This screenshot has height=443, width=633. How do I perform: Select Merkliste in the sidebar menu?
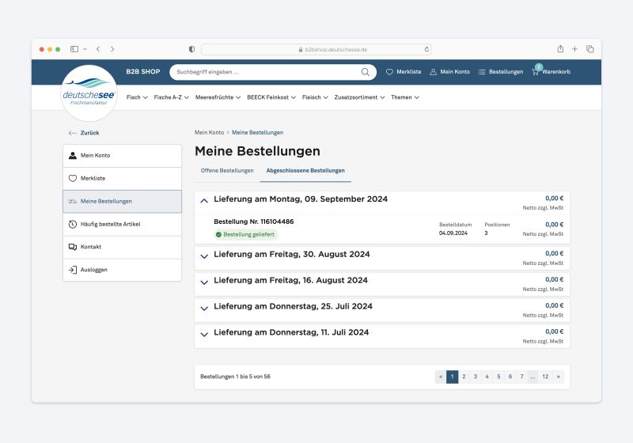pyautogui.click(x=123, y=178)
